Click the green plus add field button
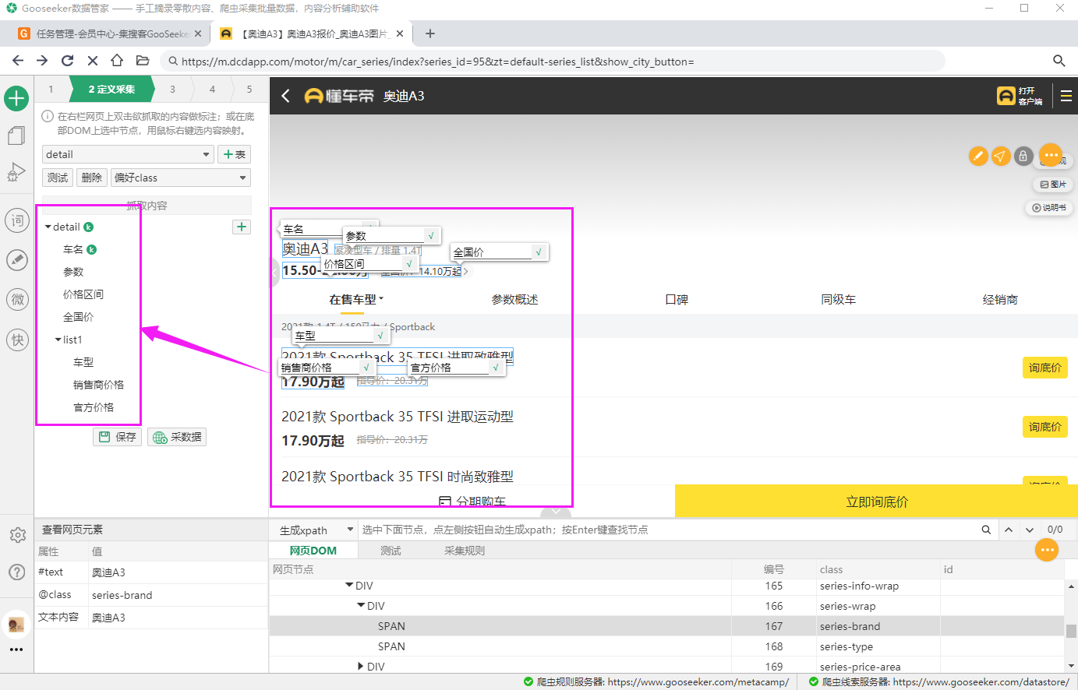 [242, 227]
